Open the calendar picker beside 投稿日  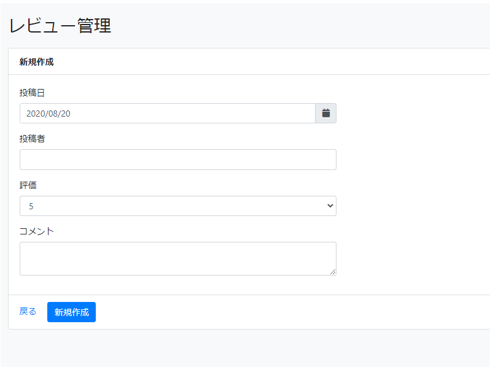tap(325, 113)
